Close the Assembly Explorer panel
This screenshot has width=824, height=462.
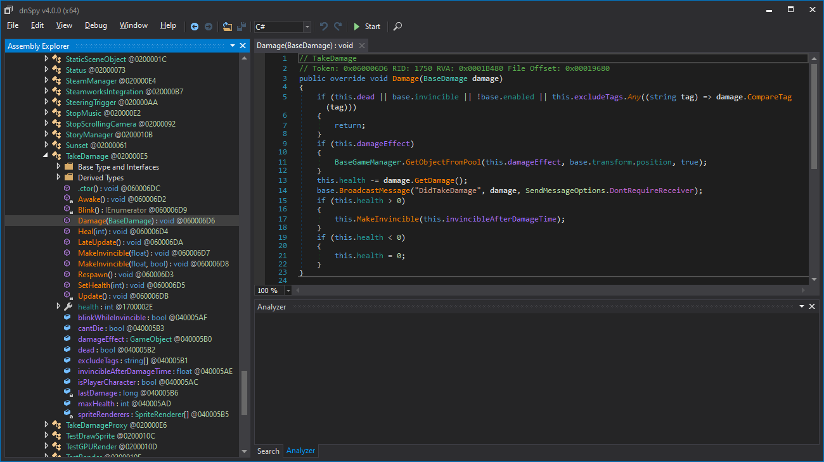tap(243, 46)
